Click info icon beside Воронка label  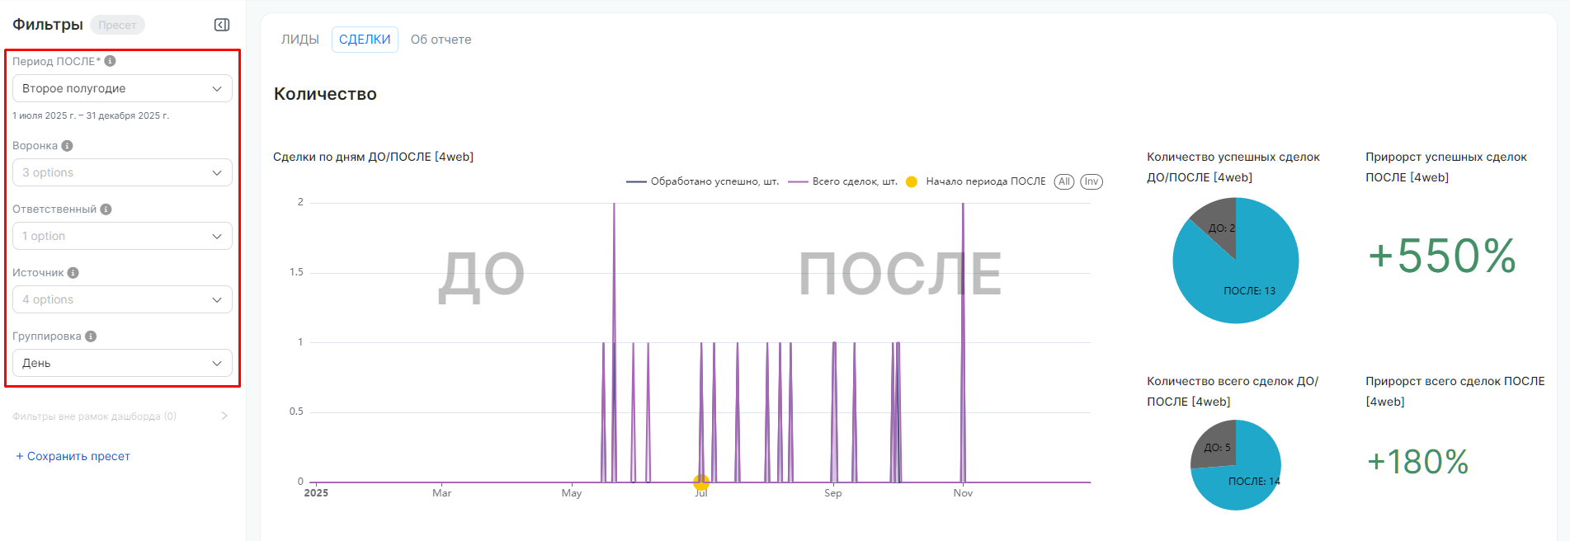click(x=68, y=146)
